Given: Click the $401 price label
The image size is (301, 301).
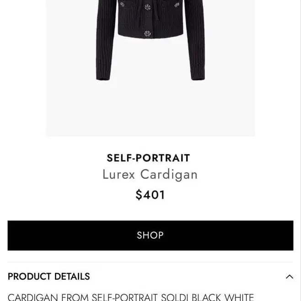Looking at the screenshot, I should coord(150,195).
